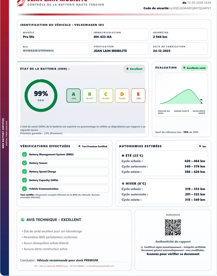Click the summer mixed range 386 – 426 km

(195, 172)
